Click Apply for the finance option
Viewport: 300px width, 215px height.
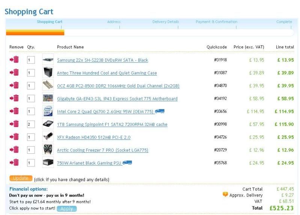coord(66,209)
